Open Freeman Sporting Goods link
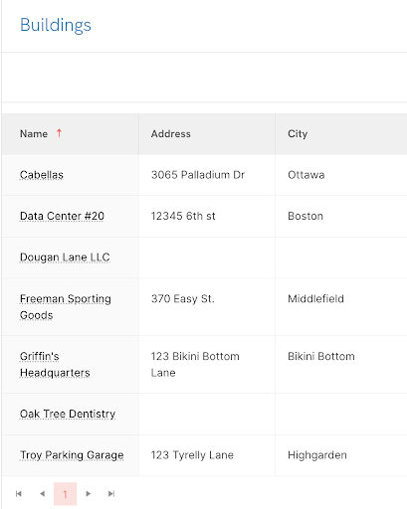This screenshot has width=407, height=509. point(66,307)
